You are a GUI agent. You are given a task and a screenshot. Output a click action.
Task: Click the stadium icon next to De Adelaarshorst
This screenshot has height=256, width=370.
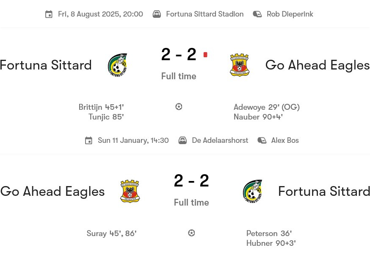(x=182, y=141)
